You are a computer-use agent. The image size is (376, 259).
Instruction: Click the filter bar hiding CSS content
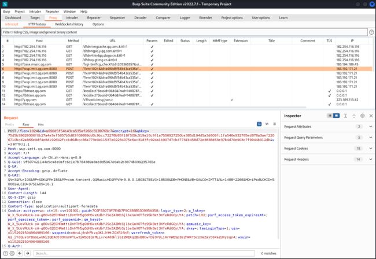tap(184, 32)
